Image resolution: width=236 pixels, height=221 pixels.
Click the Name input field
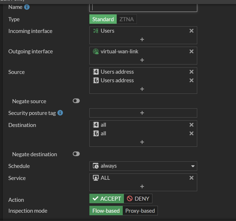pyautogui.click(x=143, y=7)
